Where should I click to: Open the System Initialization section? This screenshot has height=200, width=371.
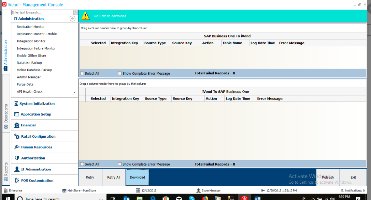point(45,104)
